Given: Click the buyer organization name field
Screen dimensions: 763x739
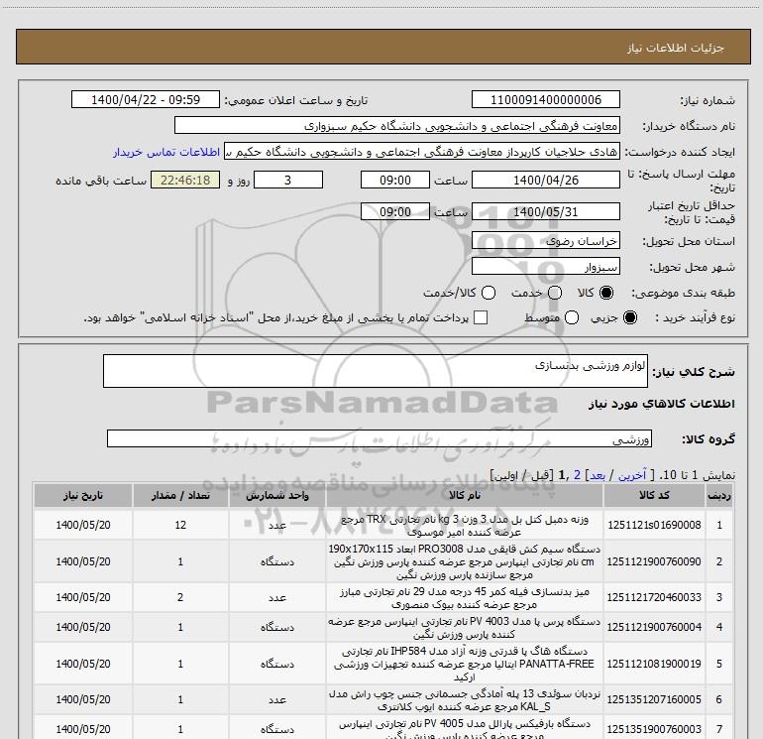Looking at the screenshot, I should pos(397,125).
